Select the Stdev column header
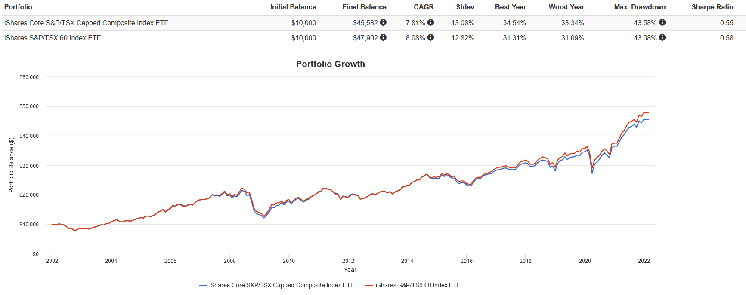Image resolution: width=746 pixels, height=295 pixels. (465, 7)
